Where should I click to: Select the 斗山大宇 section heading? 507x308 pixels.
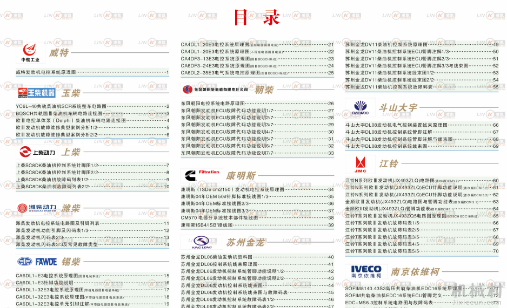[x=398, y=108]
